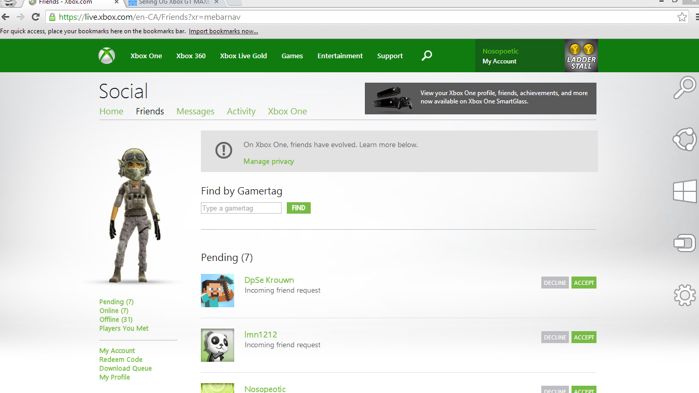
Task: Open the site search magnifier in the green bar
Action: pos(427,56)
